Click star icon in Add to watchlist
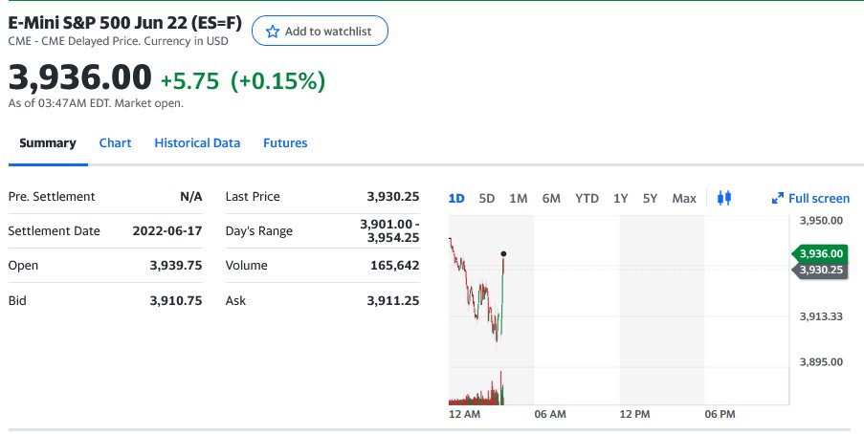 [273, 32]
